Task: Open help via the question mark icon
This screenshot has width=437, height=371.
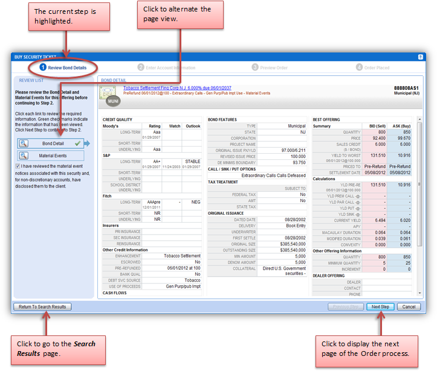Action: tap(419, 57)
